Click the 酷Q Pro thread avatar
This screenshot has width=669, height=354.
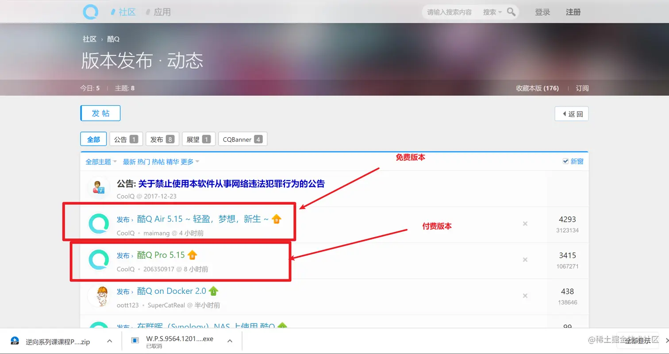tap(99, 260)
